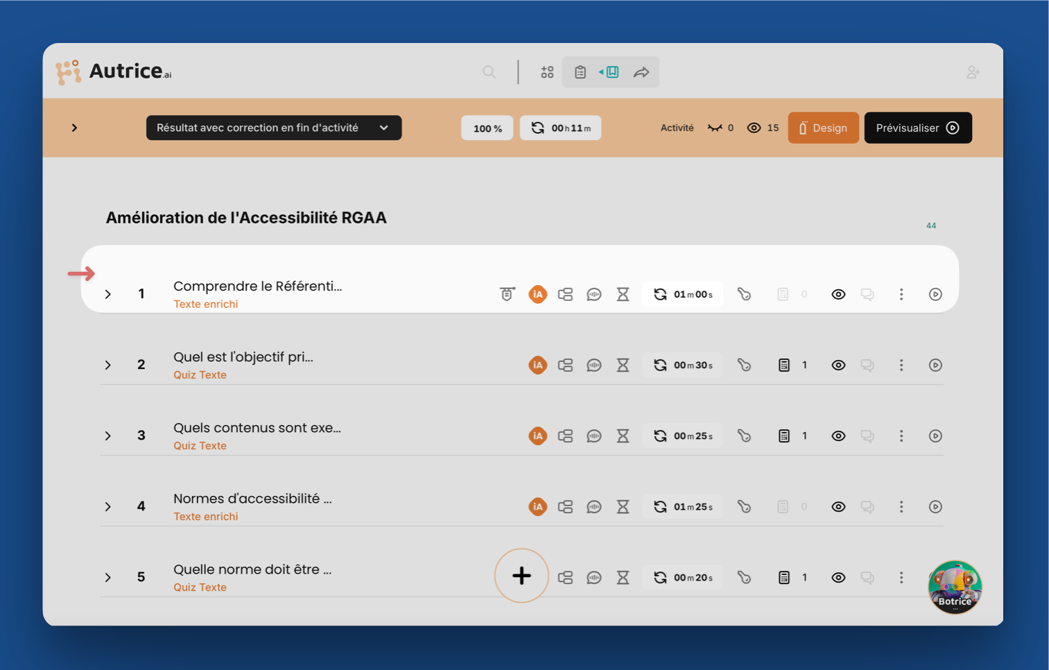Click the speech bubble icon on row 3
Image resolution: width=1049 pixels, height=670 pixels.
click(x=594, y=436)
